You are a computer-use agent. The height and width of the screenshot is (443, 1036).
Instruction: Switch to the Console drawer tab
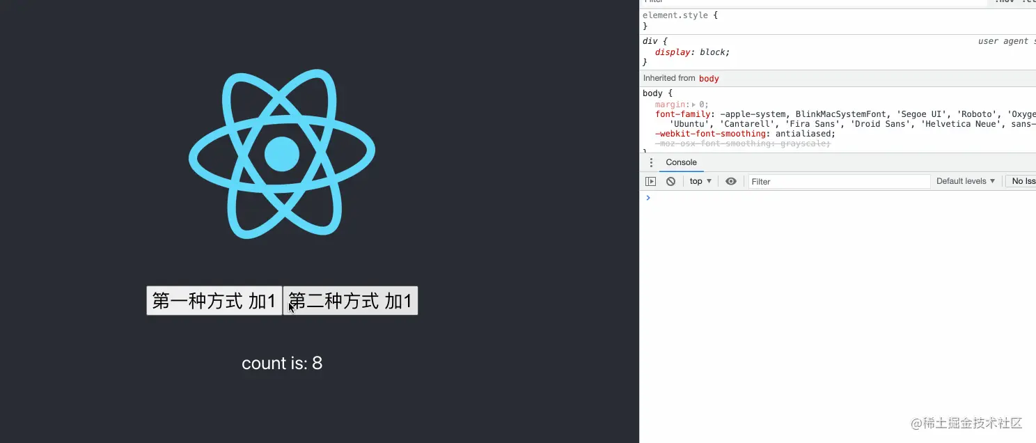coord(681,162)
